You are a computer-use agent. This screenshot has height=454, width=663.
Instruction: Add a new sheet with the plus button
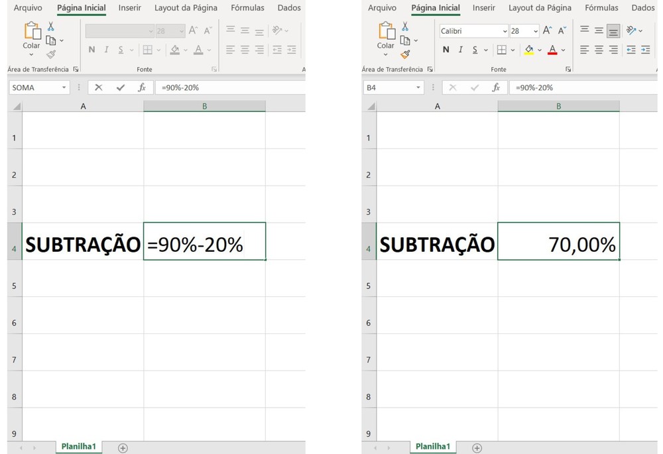click(477, 449)
